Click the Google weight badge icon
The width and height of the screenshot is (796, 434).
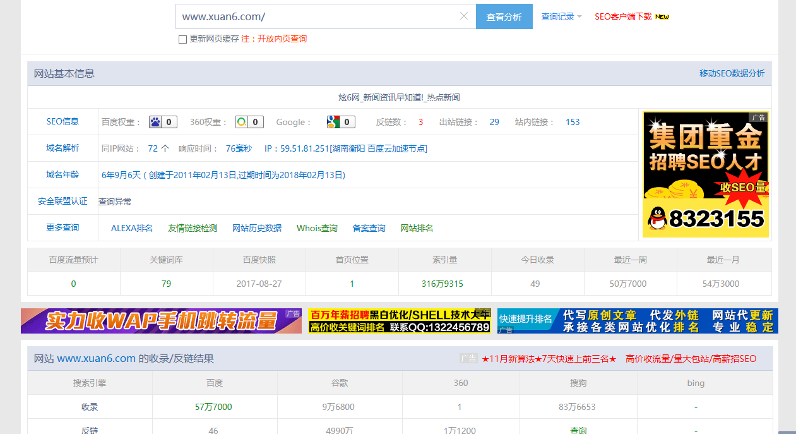click(x=333, y=122)
